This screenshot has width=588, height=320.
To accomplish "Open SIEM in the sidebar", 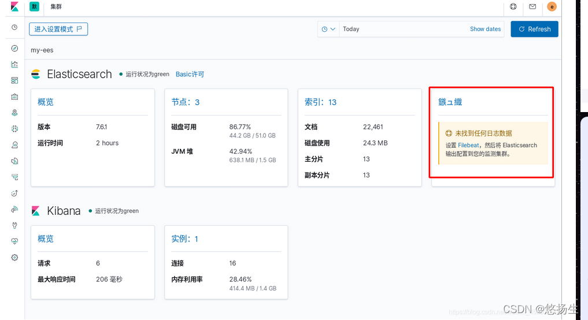I will pos(14,210).
